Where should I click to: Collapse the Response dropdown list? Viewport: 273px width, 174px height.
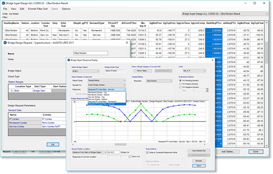coord(124,89)
